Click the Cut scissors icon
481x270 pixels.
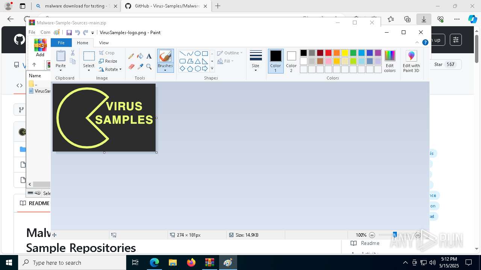click(x=73, y=53)
